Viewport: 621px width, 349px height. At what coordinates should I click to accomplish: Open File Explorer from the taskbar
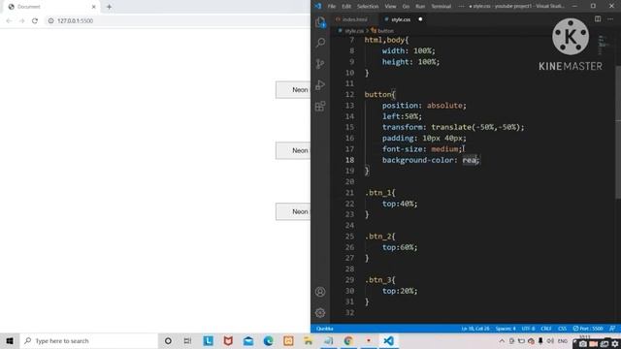[x=309, y=340]
